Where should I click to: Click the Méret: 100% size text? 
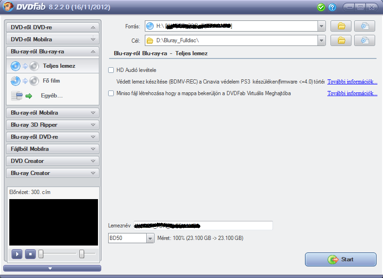point(200,238)
